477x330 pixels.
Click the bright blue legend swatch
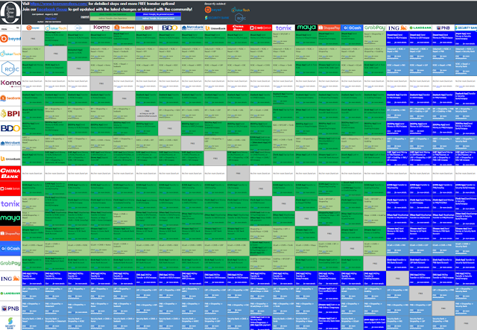tap(158, 14)
